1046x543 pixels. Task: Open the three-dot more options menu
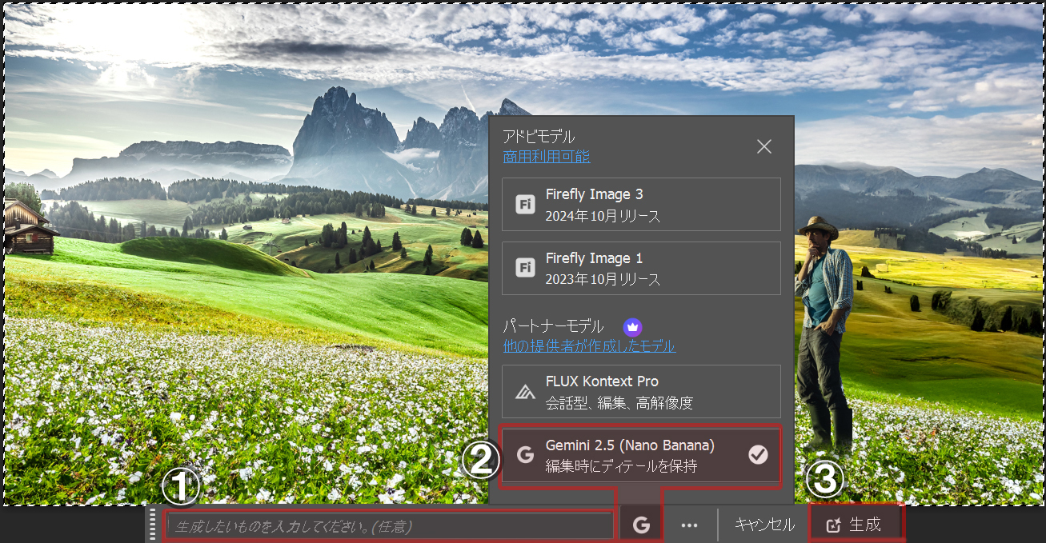pyautogui.click(x=689, y=525)
